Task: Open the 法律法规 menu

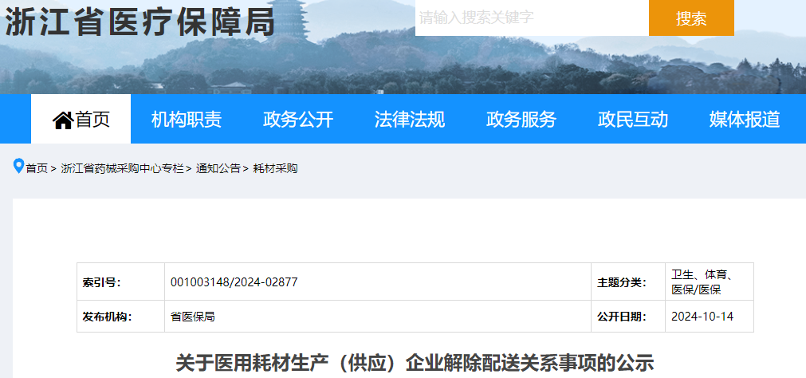Action: tap(410, 120)
